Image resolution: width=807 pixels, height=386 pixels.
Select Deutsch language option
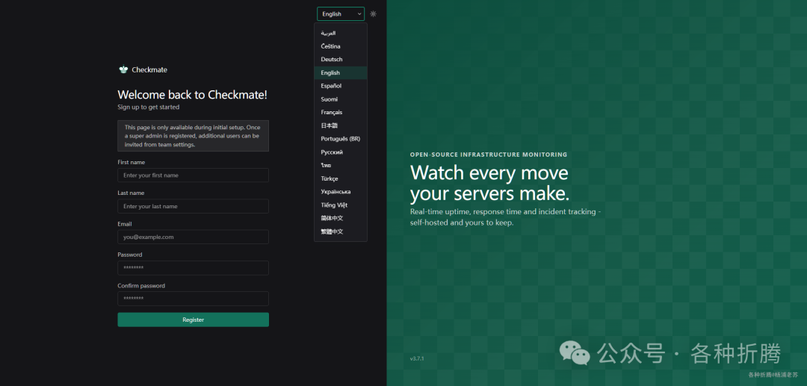[x=341, y=59]
